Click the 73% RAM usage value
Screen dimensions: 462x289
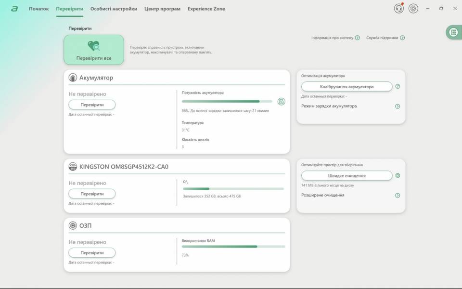point(185,255)
